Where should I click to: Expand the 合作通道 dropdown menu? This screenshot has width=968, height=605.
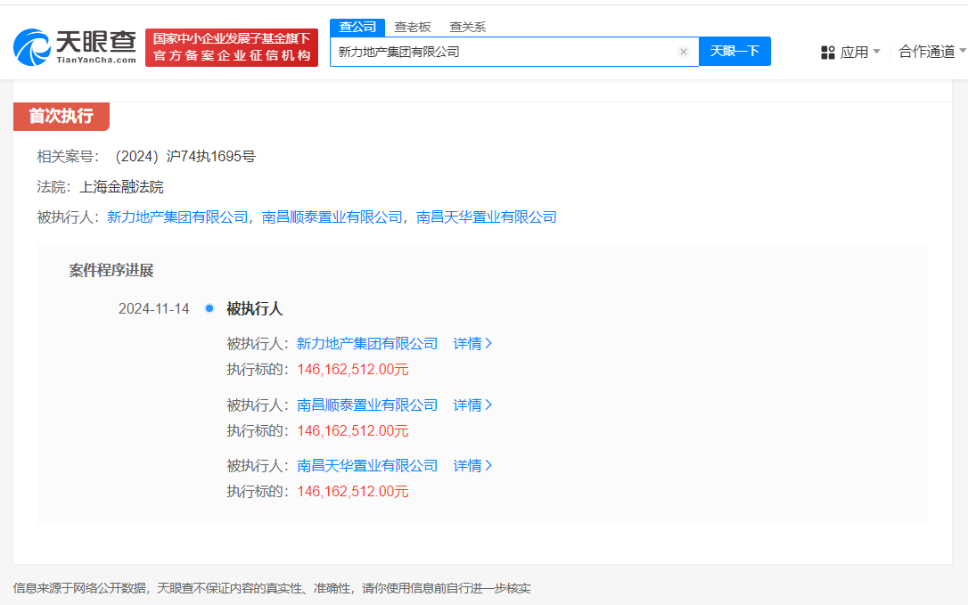(x=931, y=52)
